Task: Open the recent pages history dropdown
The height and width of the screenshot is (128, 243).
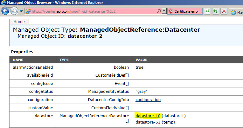Action: point(21,11)
